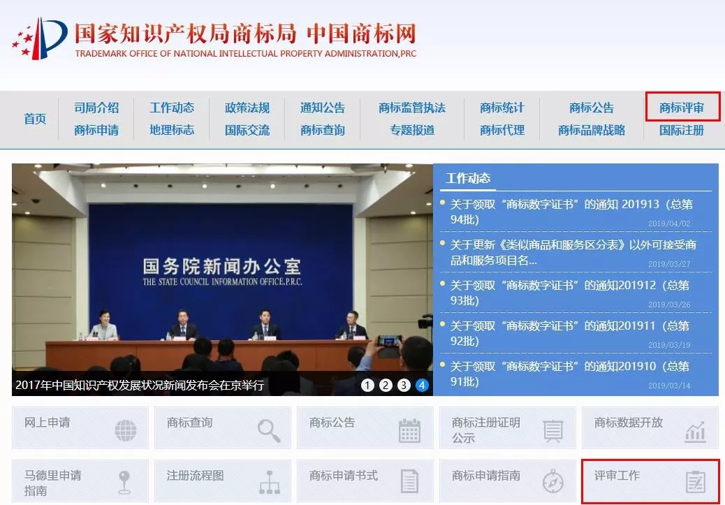This screenshot has width=725, height=505.
Task: Open 商标统计 navigation item
Action: coord(502,108)
